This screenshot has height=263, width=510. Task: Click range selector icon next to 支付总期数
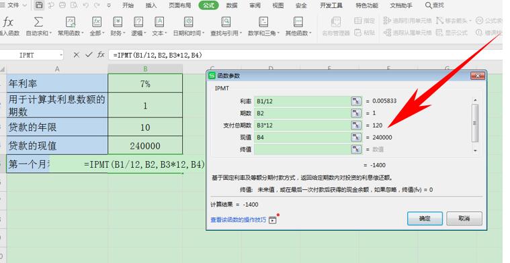(357, 125)
